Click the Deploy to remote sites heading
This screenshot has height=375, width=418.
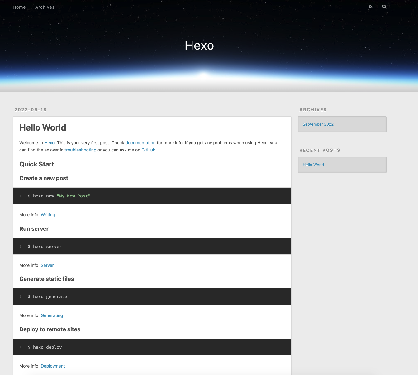click(50, 329)
